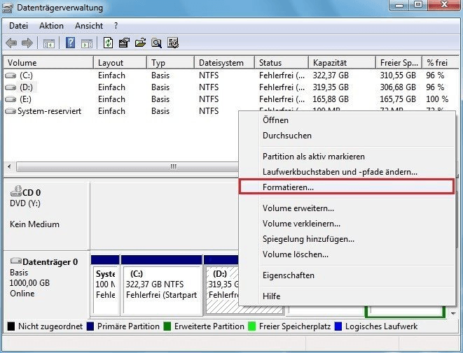Click the refresh toolbar icon
Image resolution: width=463 pixels, height=353 pixels.
coord(109,43)
